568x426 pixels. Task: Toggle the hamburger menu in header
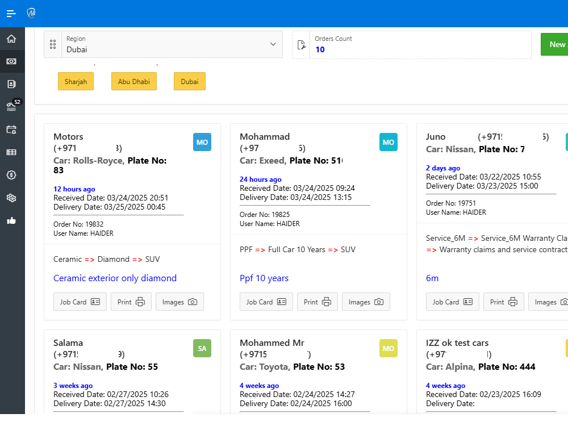pyautogui.click(x=11, y=14)
